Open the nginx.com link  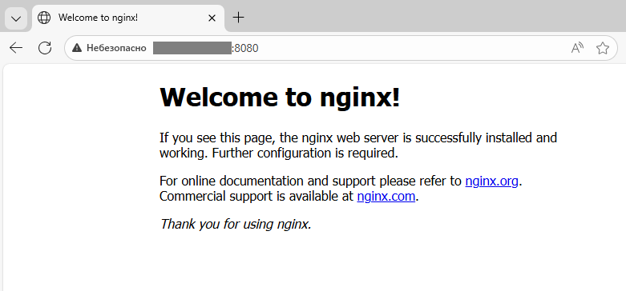[386, 196]
